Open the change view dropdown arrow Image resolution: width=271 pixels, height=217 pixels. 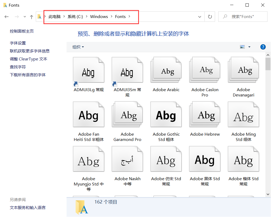point(249,47)
